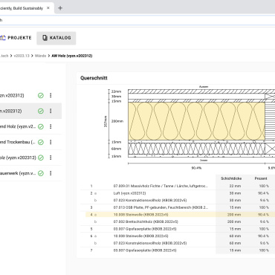The height and width of the screenshot is (275, 275).
Task: Click the browser address bar
Action: [137, 20]
